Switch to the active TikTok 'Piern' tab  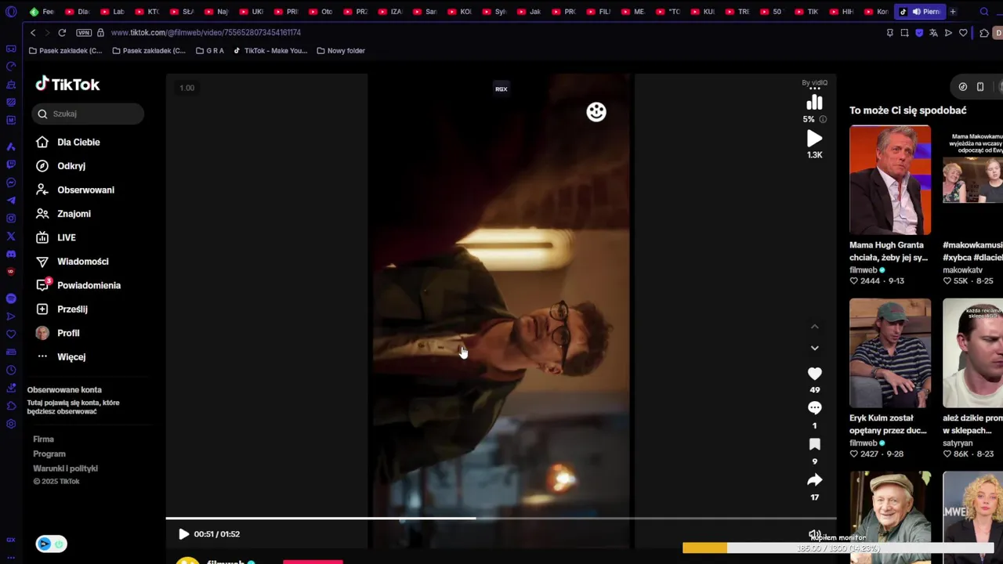[x=920, y=12]
